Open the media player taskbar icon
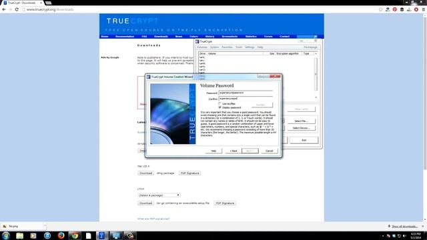The height and width of the screenshot is (240, 427). 33,235
